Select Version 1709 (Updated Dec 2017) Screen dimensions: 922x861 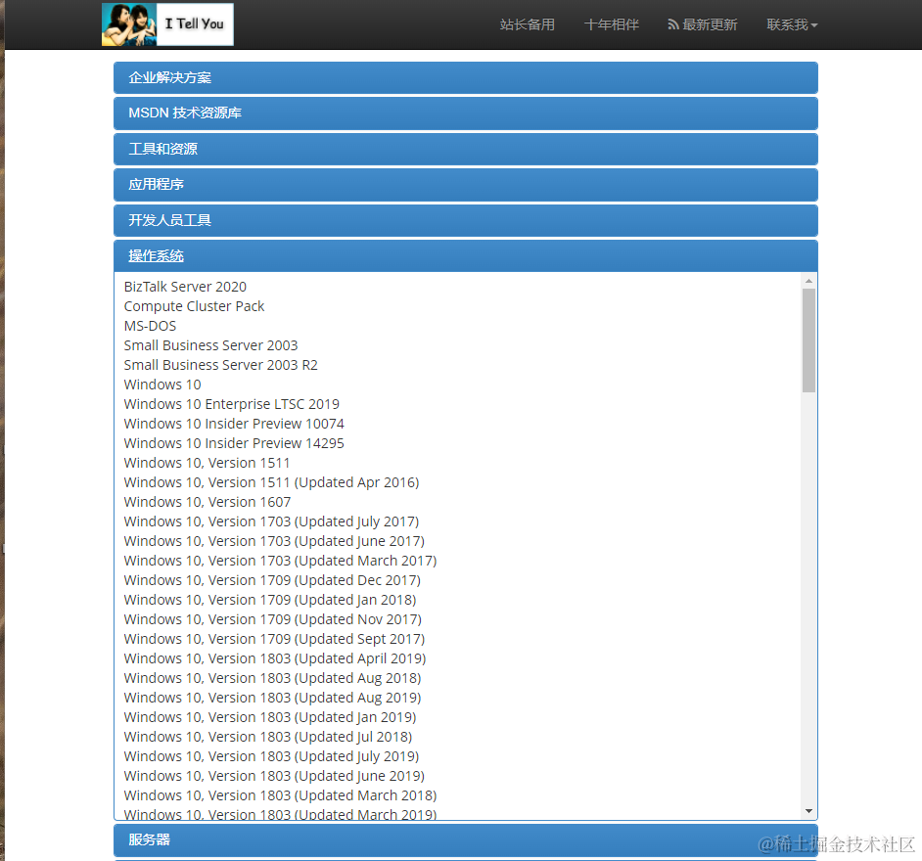tap(272, 580)
